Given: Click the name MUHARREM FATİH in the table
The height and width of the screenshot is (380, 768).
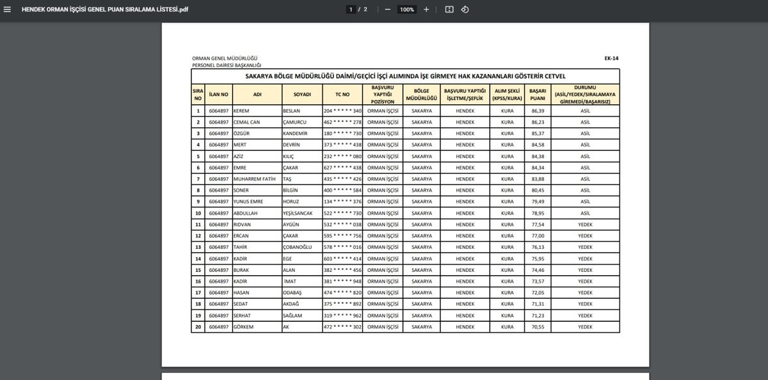Looking at the screenshot, I should [254, 179].
